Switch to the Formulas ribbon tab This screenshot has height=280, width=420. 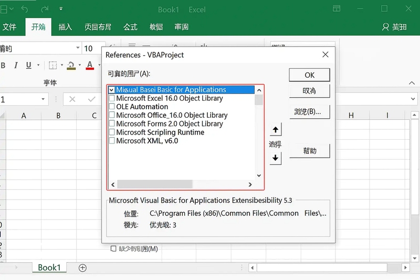130,27
